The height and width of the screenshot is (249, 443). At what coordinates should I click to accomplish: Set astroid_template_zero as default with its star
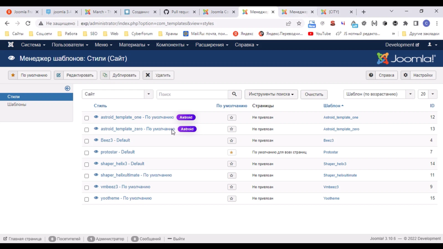232,129
